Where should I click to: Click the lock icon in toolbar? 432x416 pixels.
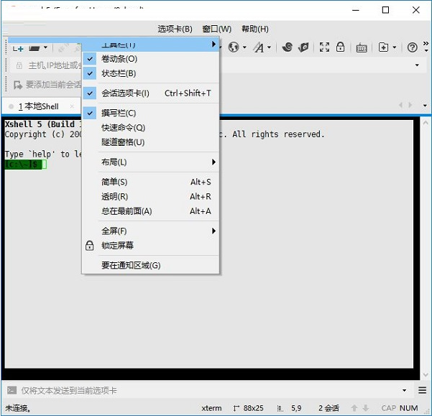pos(340,47)
